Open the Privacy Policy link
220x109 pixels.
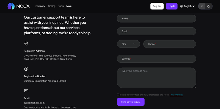coord(176,95)
